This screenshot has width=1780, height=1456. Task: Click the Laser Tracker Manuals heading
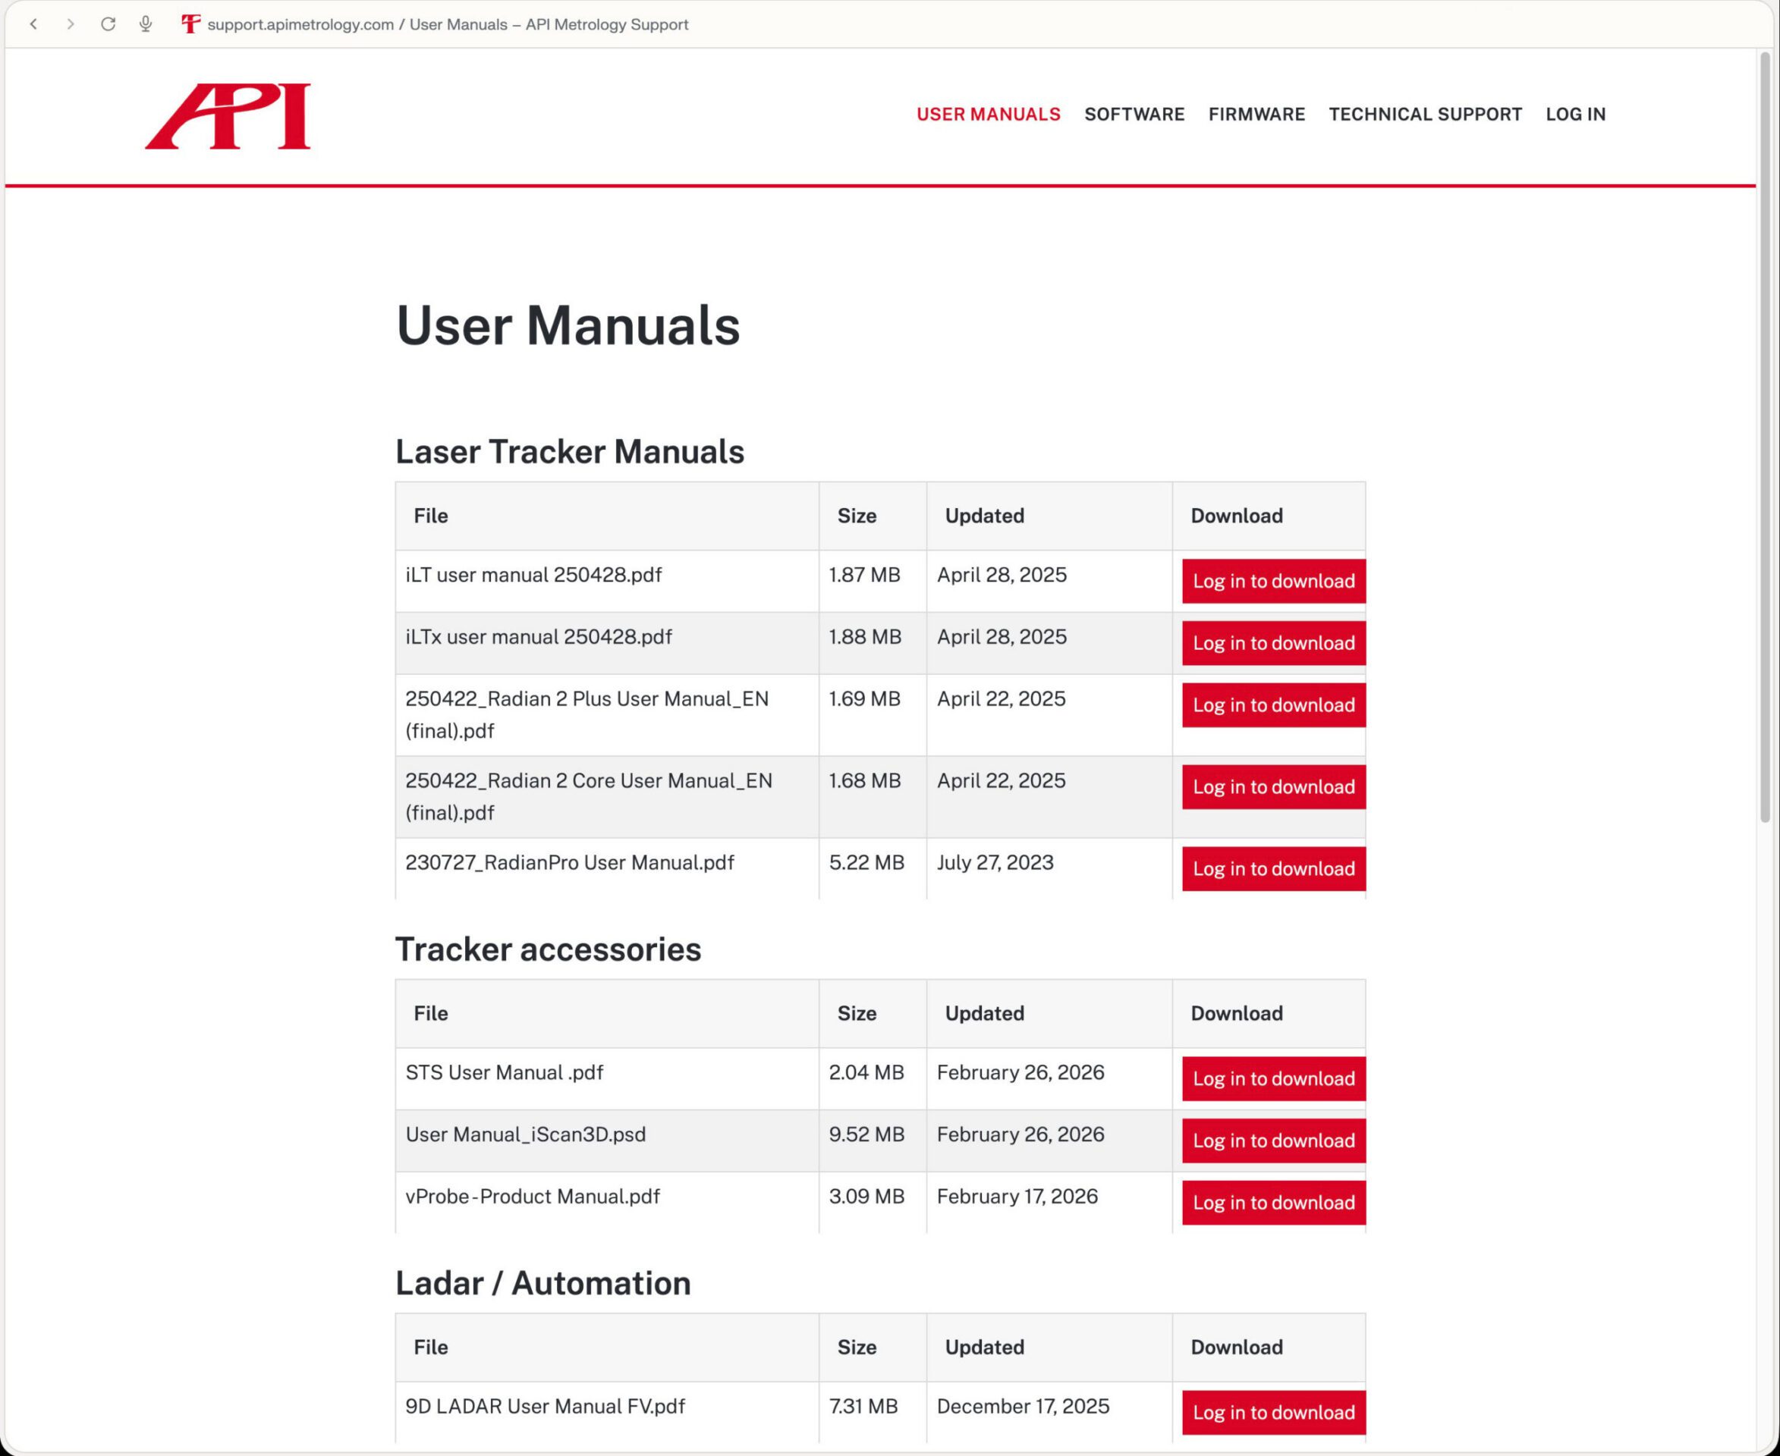pos(569,451)
